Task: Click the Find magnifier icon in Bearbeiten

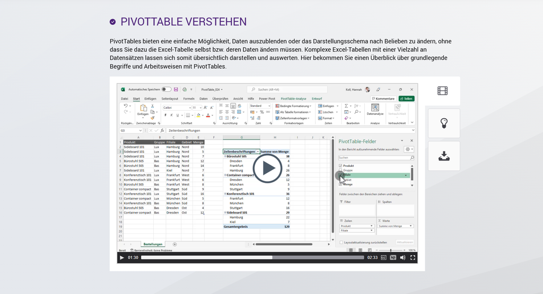Action: pos(356,112)
